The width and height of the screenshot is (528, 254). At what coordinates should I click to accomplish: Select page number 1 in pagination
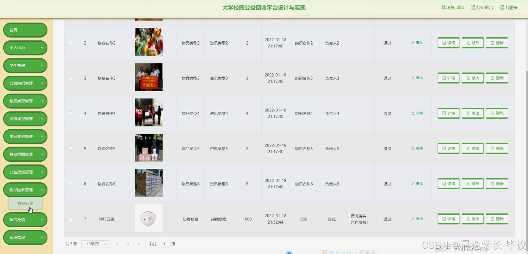coord(128,244)
